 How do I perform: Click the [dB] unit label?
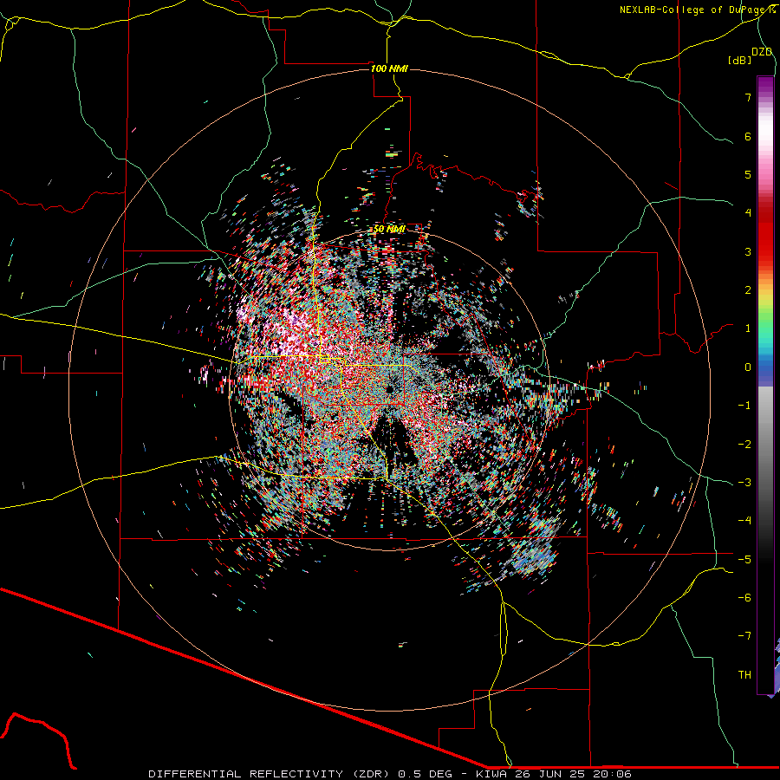[740, 60]
